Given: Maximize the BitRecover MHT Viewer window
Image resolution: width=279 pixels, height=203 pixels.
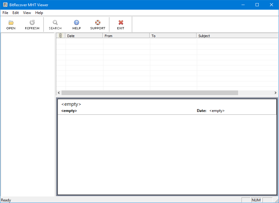Looking at the screenshot, I should pyautogui.click(x=257, y=5).
